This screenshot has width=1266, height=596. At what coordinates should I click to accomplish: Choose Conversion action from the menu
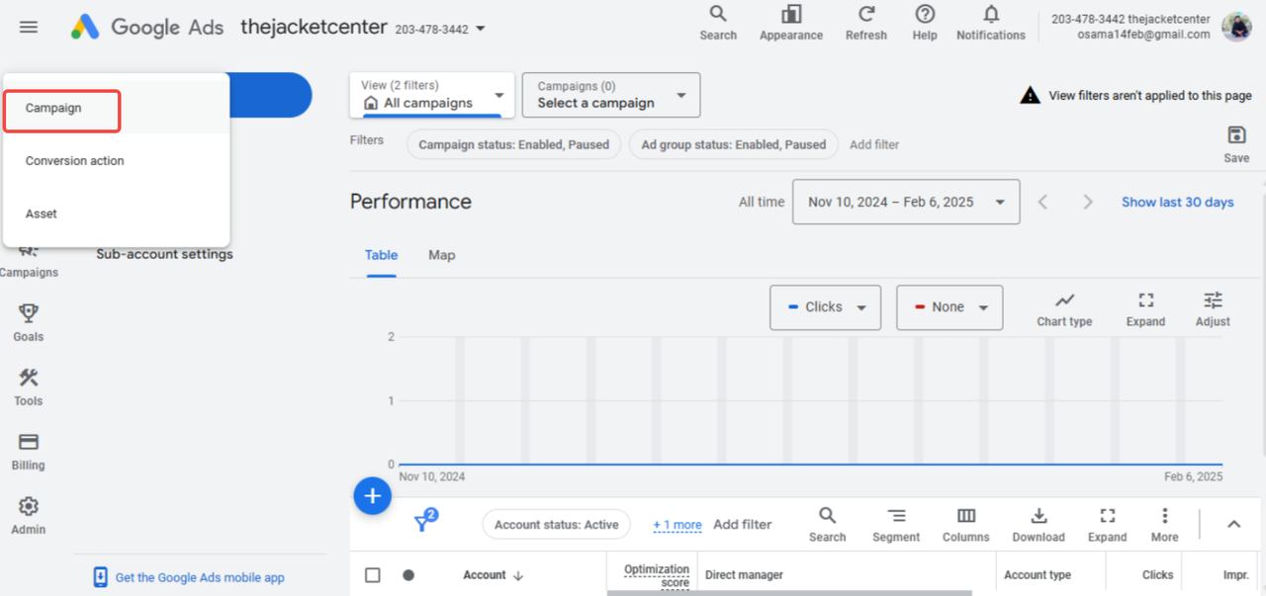click(75, 161)
